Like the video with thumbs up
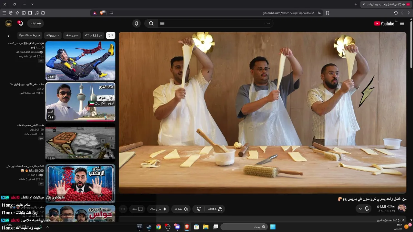The width and height of the screenshot is (413, 232). tap(216, 209)
